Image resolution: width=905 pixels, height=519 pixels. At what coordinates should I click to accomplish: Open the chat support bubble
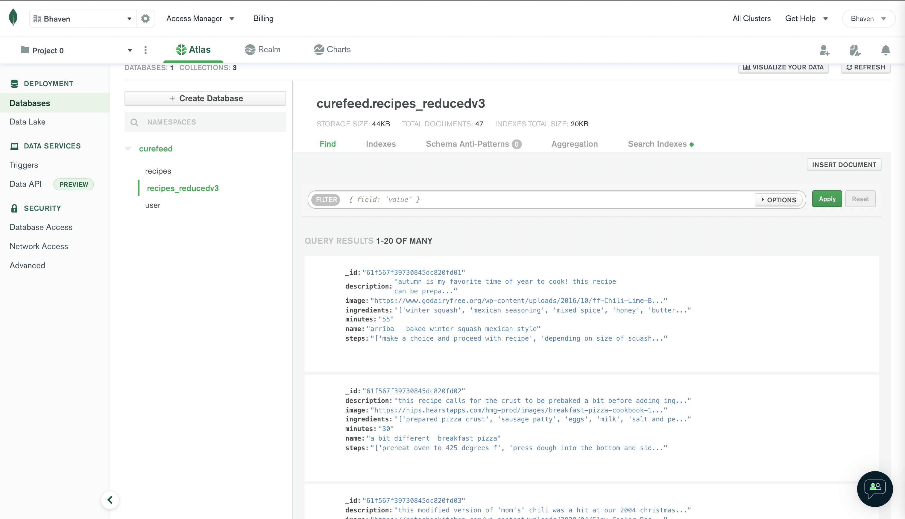point(874,489)
